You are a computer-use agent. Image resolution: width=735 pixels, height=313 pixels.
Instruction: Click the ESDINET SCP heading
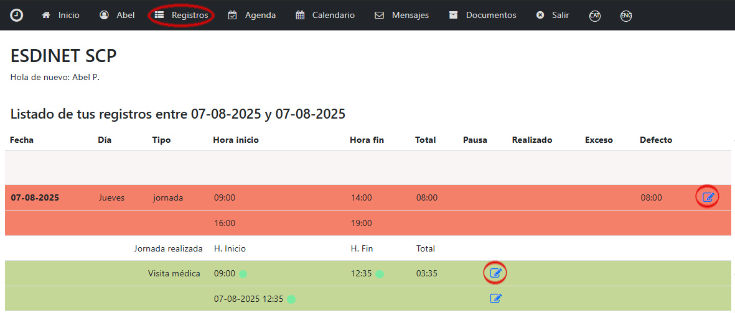(x=63, y=56)
